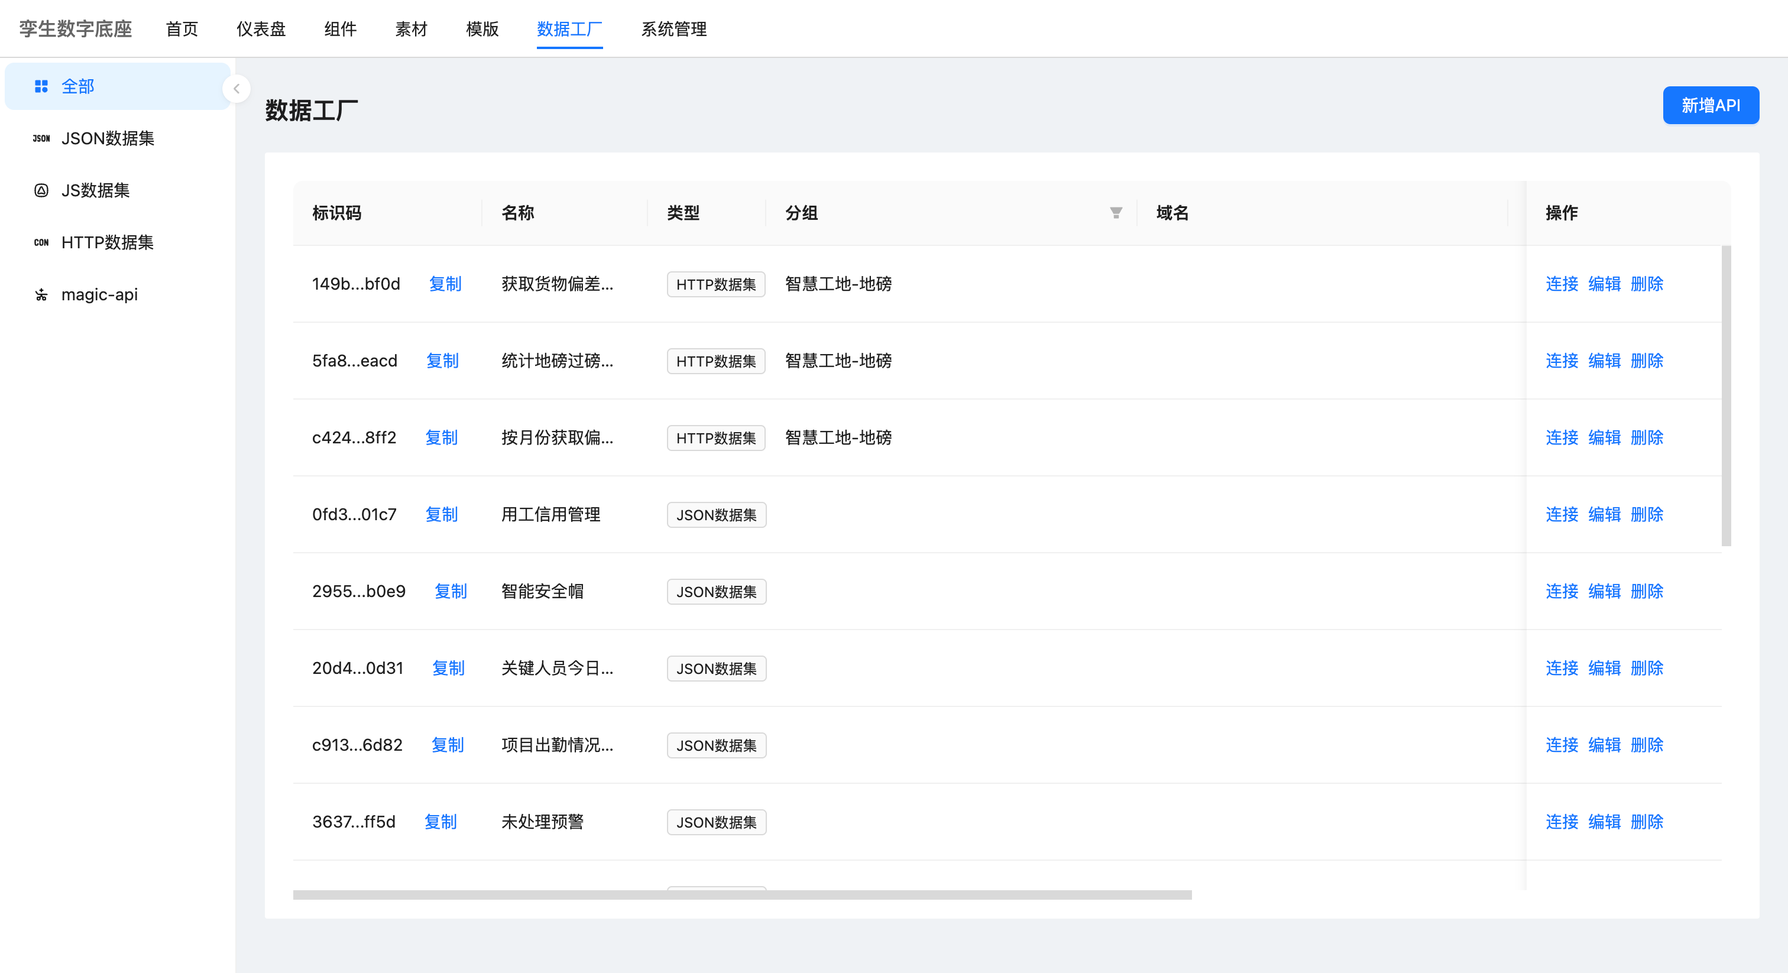Click 连接 for 用工信用管理

(1562, 515)
